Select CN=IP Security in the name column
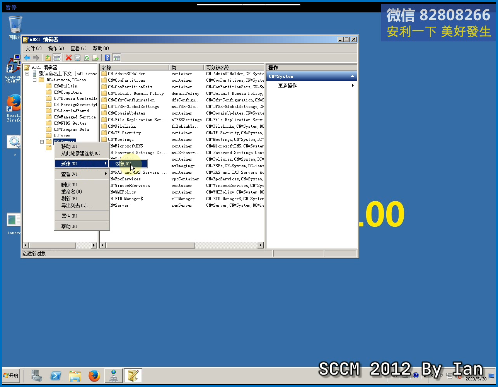 [124, 133]
